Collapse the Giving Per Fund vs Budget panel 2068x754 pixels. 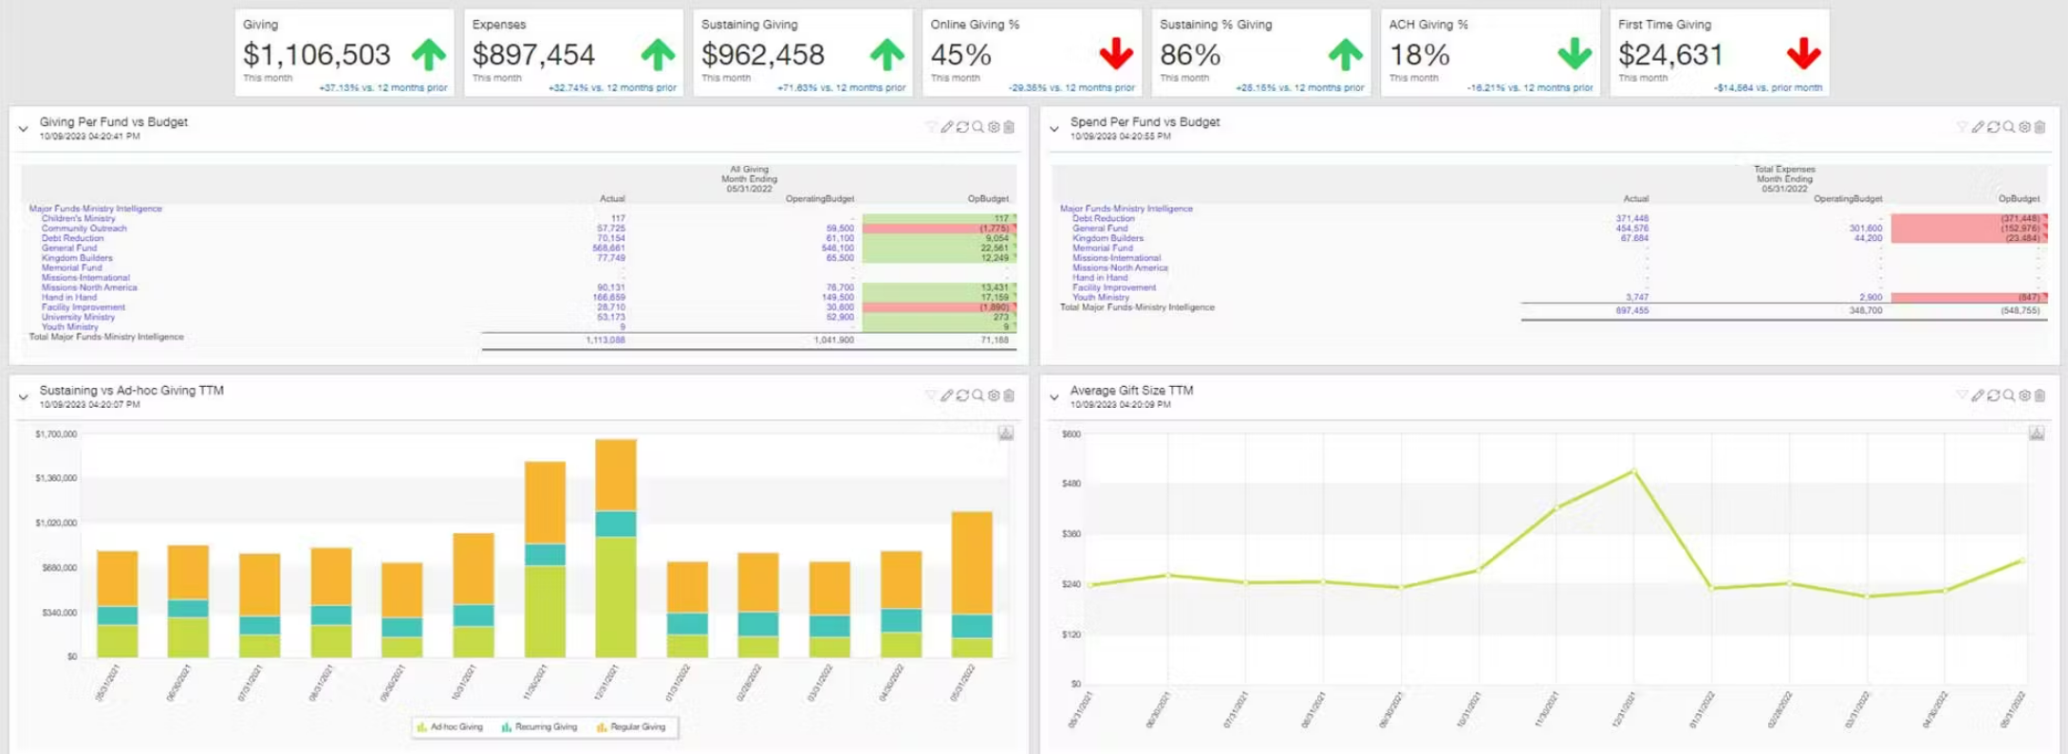click(23, 128)
